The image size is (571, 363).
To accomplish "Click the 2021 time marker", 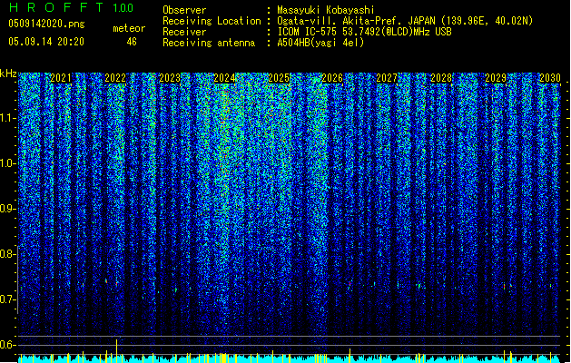I will coord(61,78).
